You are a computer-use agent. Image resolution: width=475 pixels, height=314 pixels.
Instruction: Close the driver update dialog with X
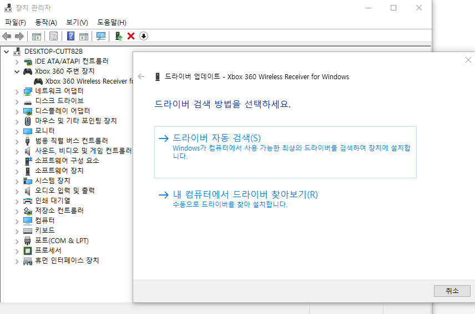tap(468, 60)
